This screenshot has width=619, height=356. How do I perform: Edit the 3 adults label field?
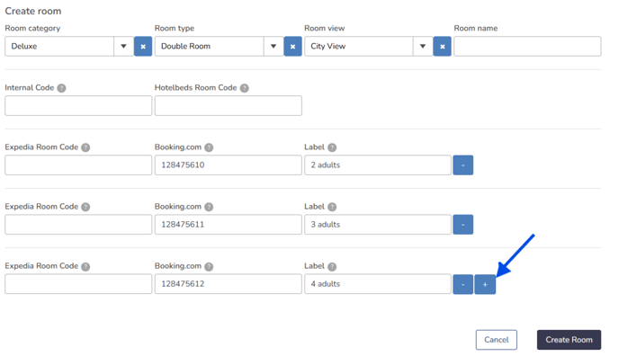[378, 225]
